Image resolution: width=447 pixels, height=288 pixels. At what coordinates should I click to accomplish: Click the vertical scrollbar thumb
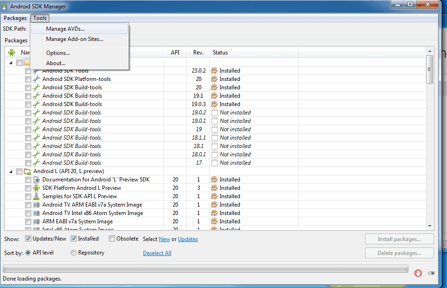tap(430, 69)
